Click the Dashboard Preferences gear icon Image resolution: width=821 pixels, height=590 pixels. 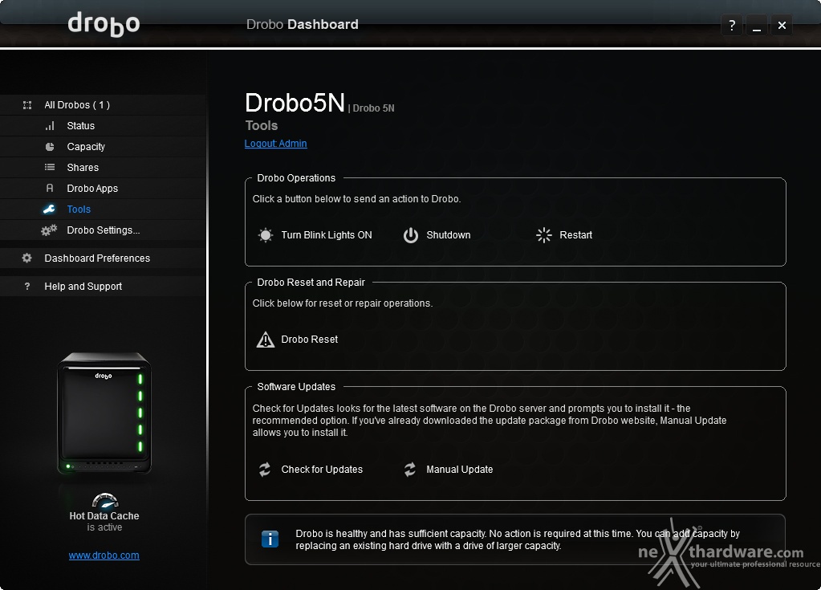click(26, 258)
